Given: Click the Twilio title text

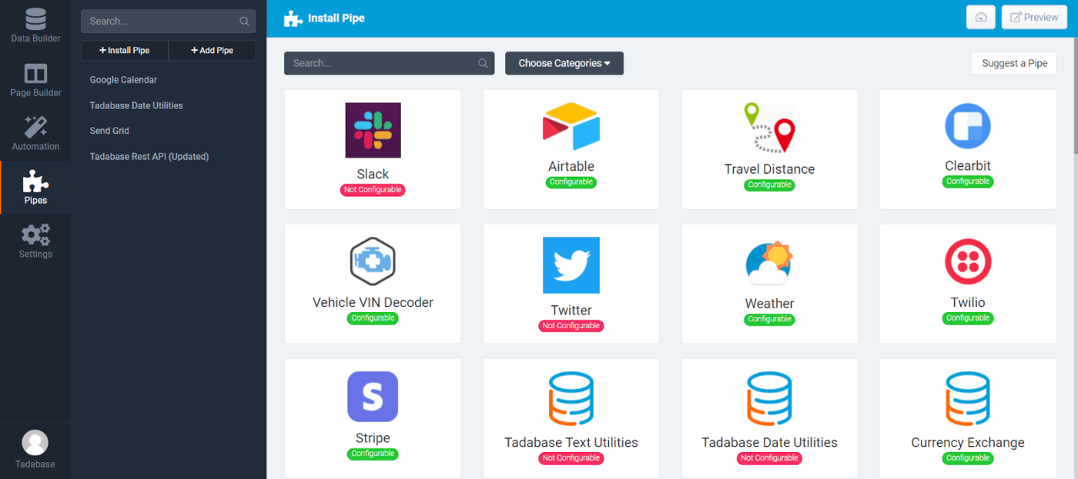Looking at the screenshot, I should [x=968, y=302].
